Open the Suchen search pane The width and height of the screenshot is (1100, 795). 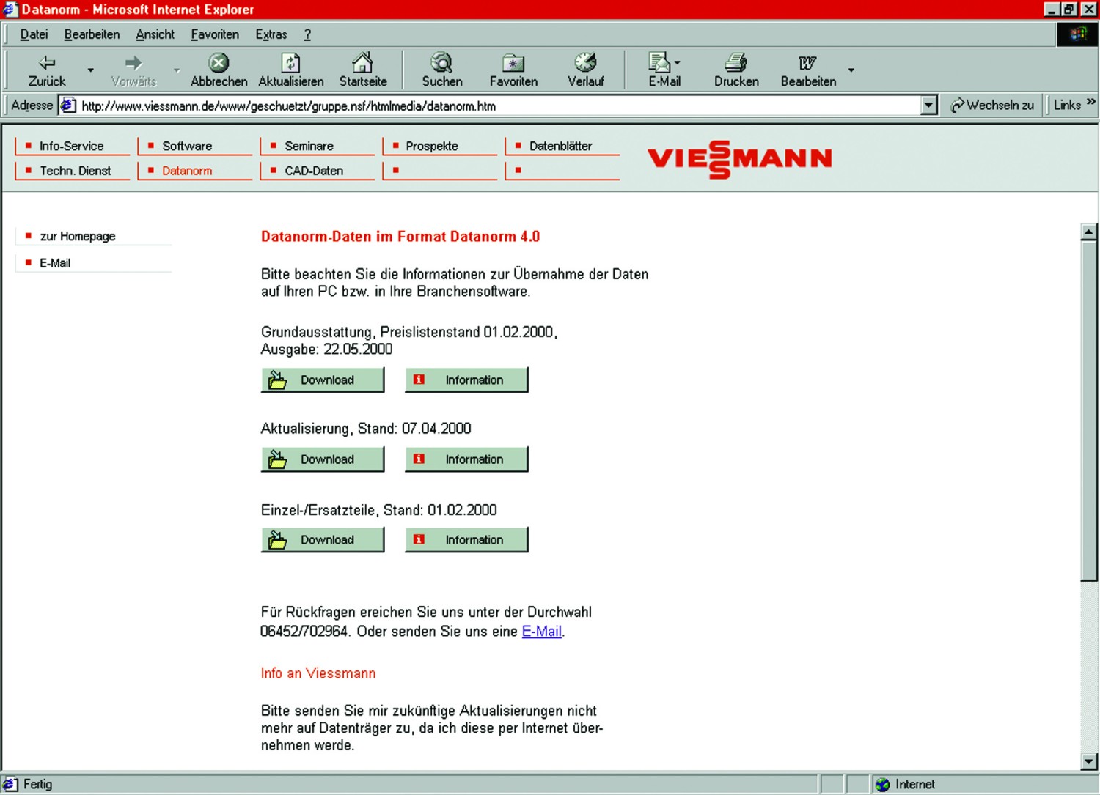click(442, 70)
